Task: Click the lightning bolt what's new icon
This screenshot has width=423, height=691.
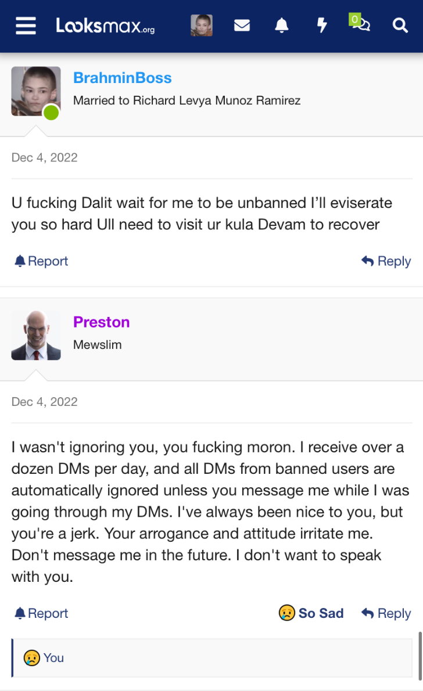Action: pos(322,26)
